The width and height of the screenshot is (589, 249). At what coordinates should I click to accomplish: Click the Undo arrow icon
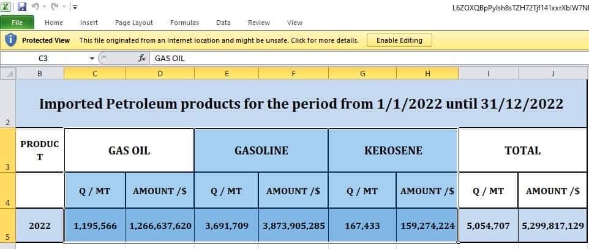pos(36,7)
